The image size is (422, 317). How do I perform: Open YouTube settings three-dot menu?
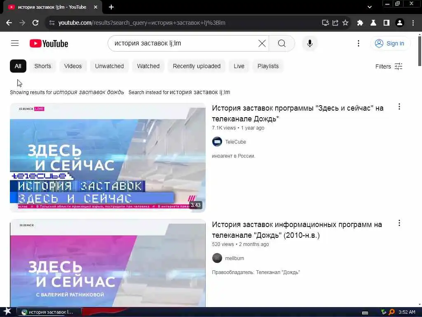pos(358,43)
